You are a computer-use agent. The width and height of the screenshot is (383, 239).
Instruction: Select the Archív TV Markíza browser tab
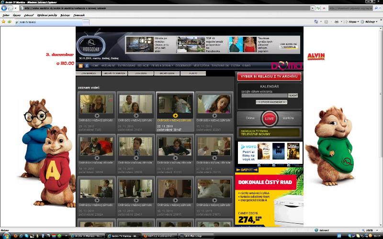(x=48, y=22)
